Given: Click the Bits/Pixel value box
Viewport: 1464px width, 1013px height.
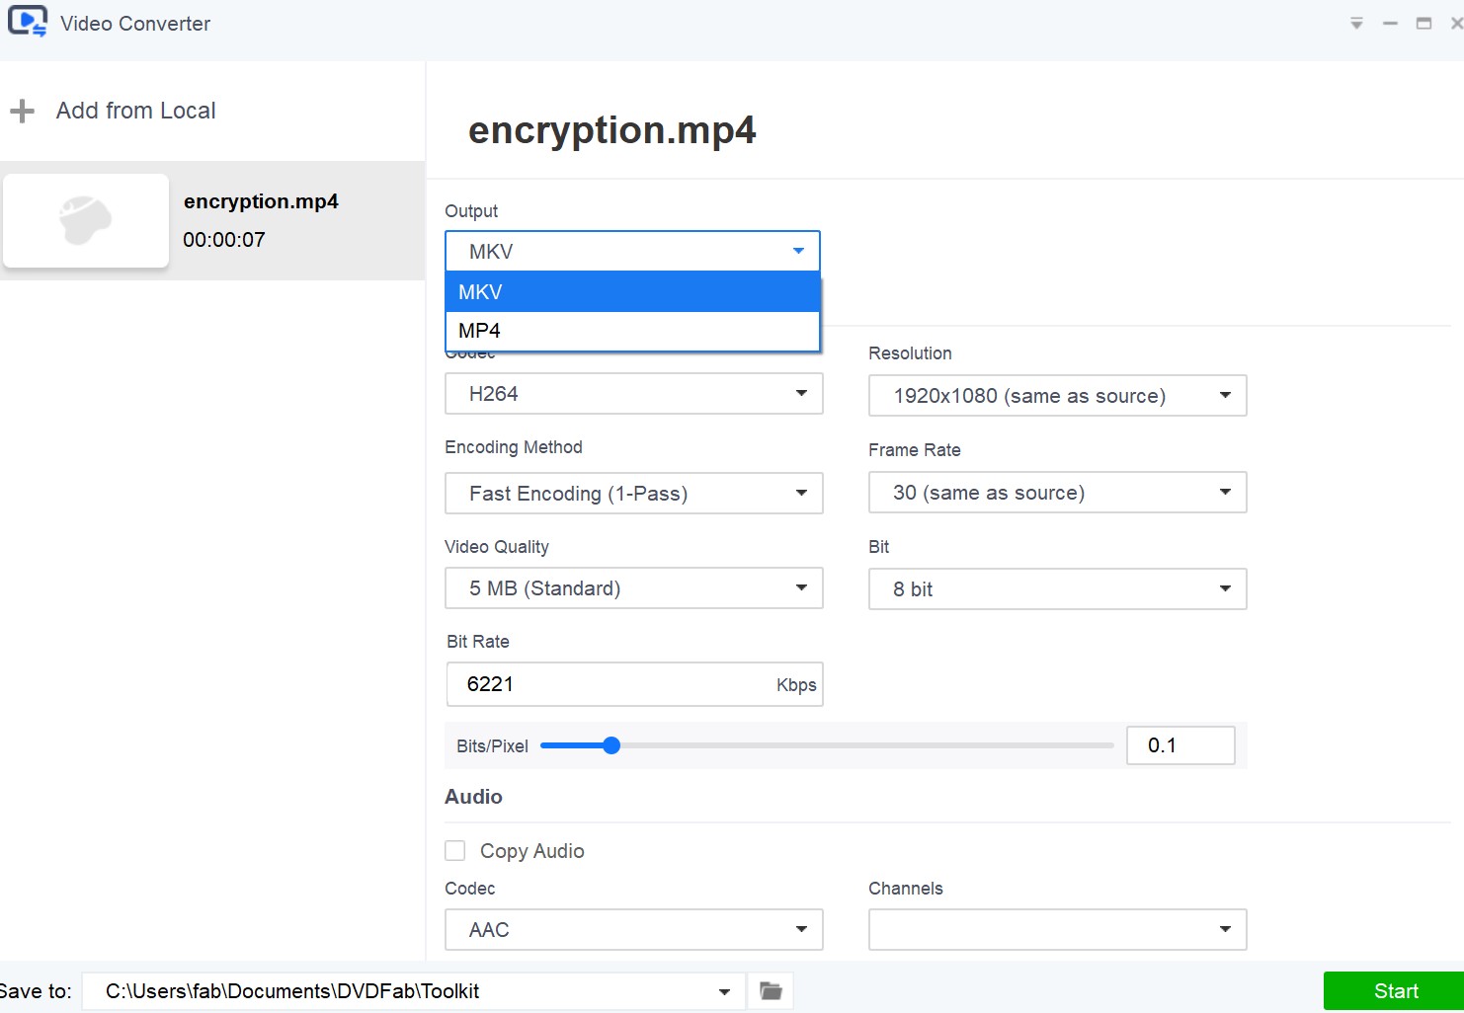Looking at the screenshot, I should pos(1180,745).
